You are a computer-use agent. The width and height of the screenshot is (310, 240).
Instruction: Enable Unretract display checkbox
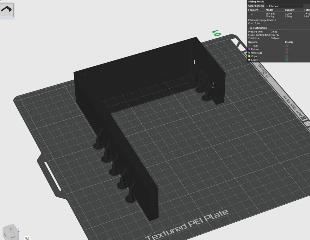(287, 53)
